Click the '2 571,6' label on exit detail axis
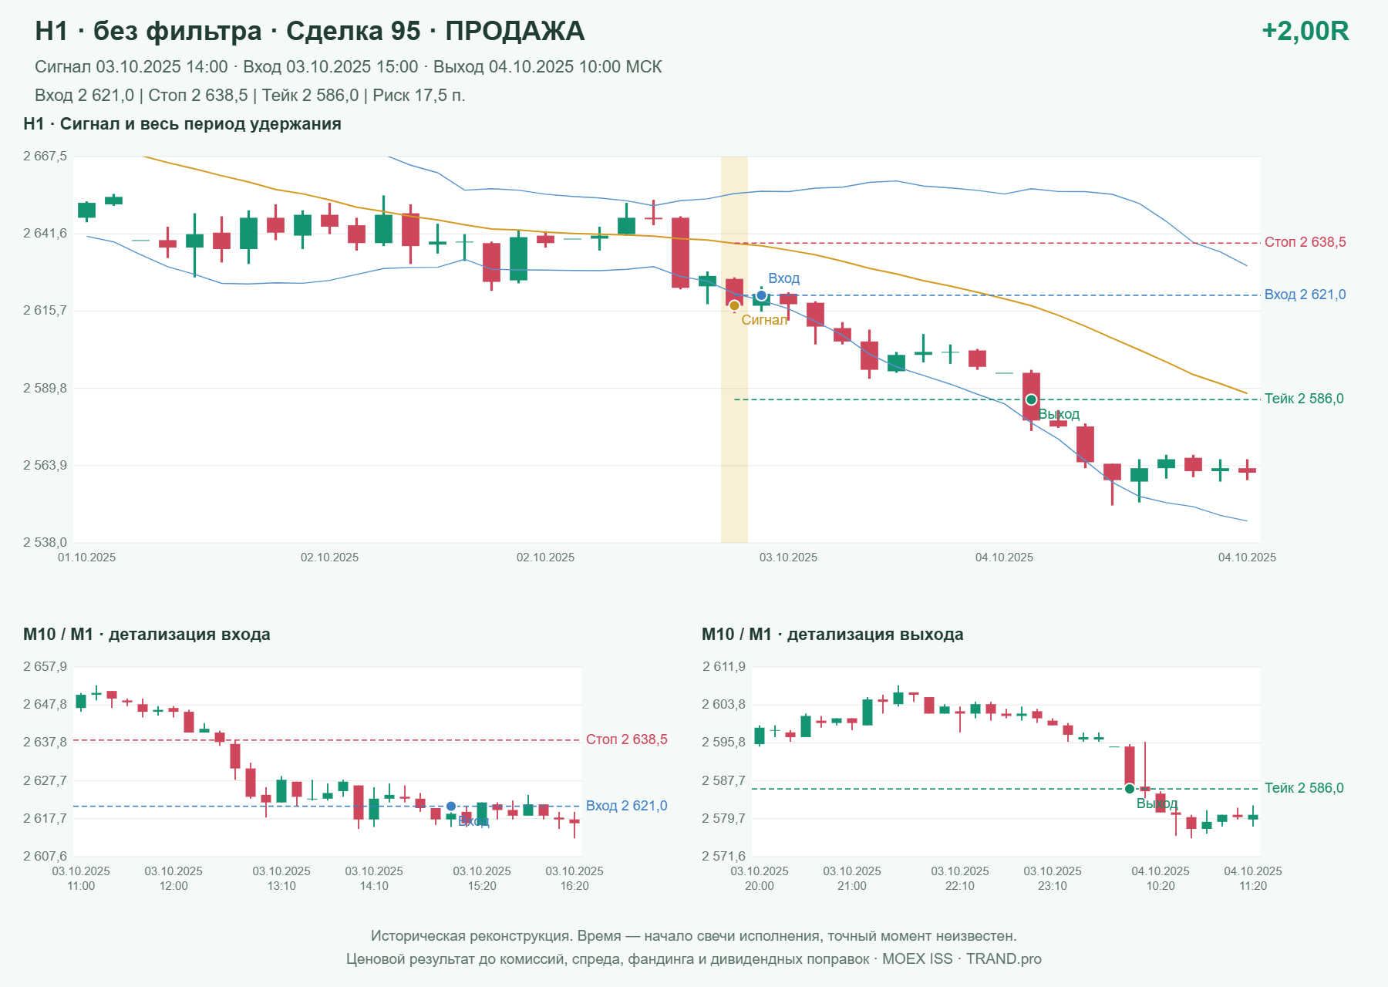The width and height of the screenshot is (1388, 987). coord(724,856)
